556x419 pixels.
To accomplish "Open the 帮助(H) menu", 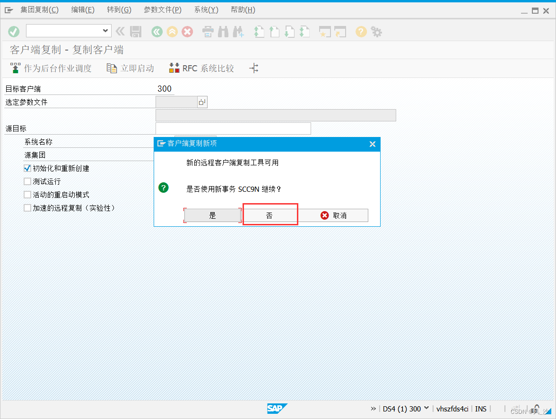I will (x=243, y=10).
